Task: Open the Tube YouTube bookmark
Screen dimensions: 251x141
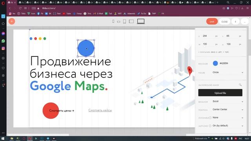Action: (67, 14)
